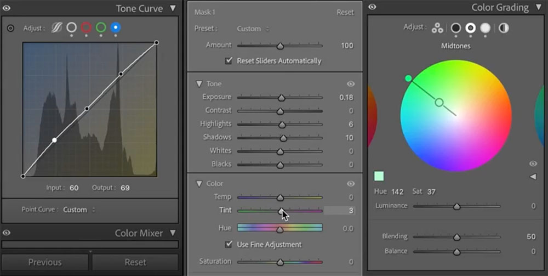This screenshot has height=276, width=548.
Task: Click the Hue value 142
Action: point(397,191)
